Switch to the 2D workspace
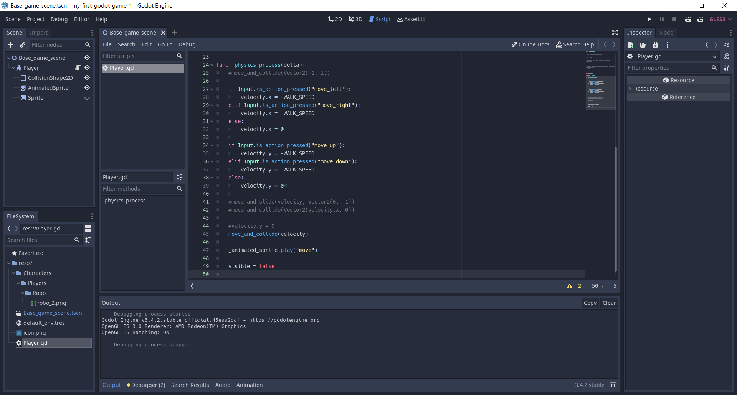The height and width of the screenshot is (395, 737). [x=335, y=19]
